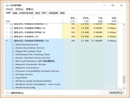Sort by the 内存 column header
Image resolution: width=130 pixels, height=98 pixels.
pos(83,20)
